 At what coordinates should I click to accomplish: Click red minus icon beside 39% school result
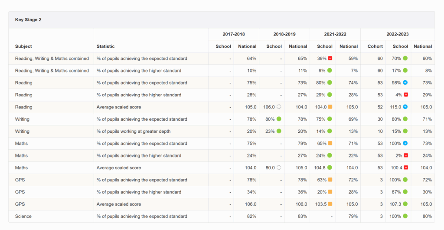point(330,59)
